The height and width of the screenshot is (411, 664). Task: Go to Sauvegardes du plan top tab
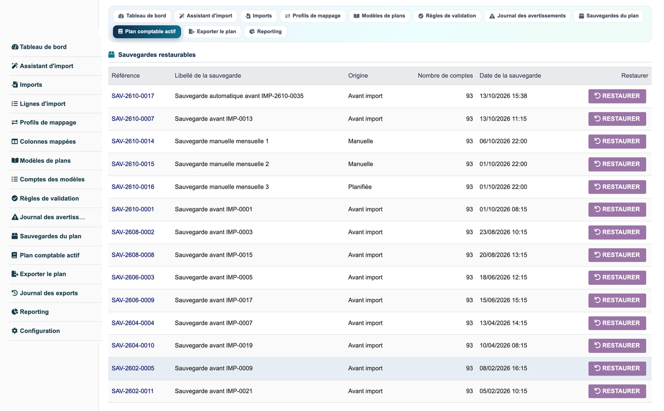[609, 16]
